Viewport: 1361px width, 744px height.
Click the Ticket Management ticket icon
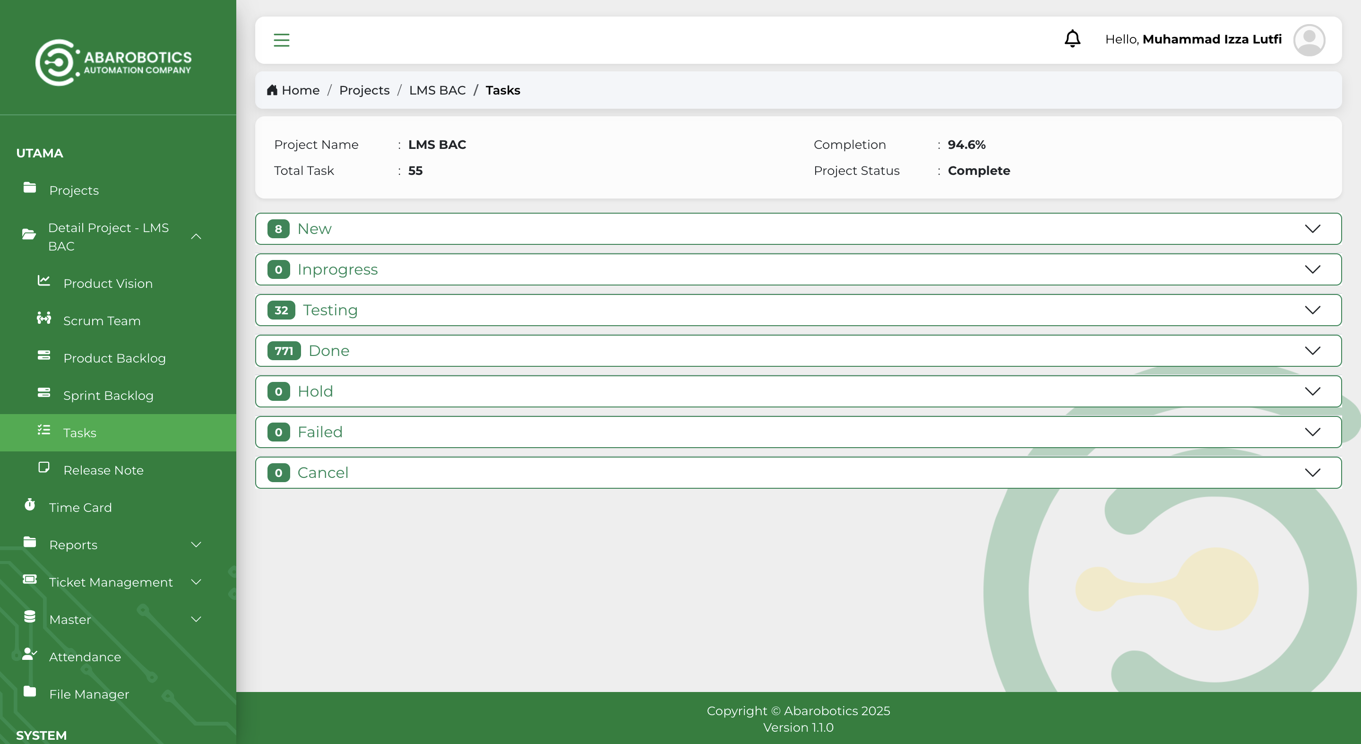pyautogui.click(x=30, y=580)
